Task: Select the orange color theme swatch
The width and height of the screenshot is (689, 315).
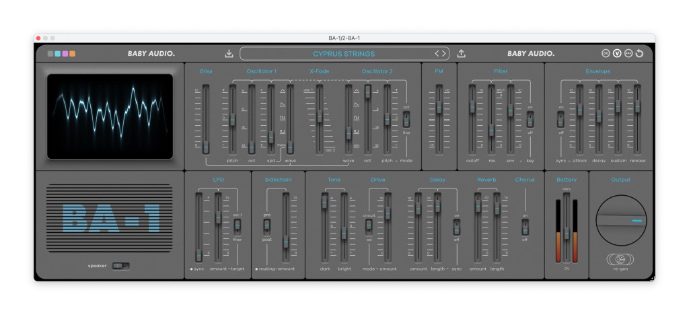Action: pos(72,54)
